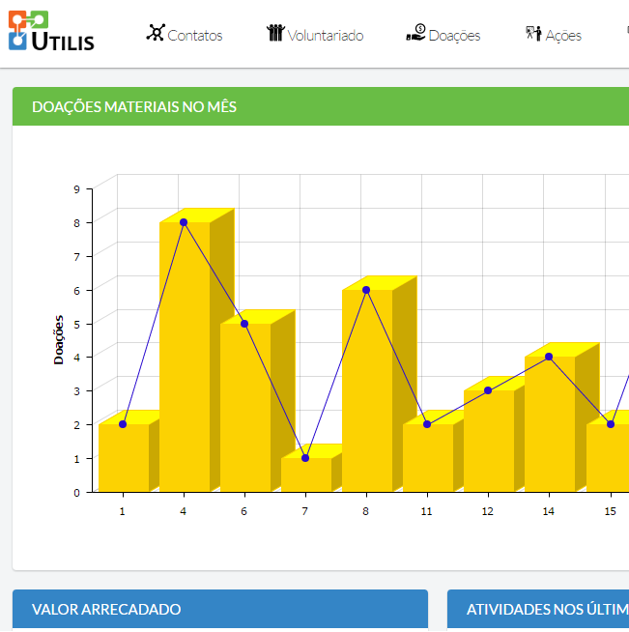
Task: Click the y-axis value 9
Action: tap(76, 189)
